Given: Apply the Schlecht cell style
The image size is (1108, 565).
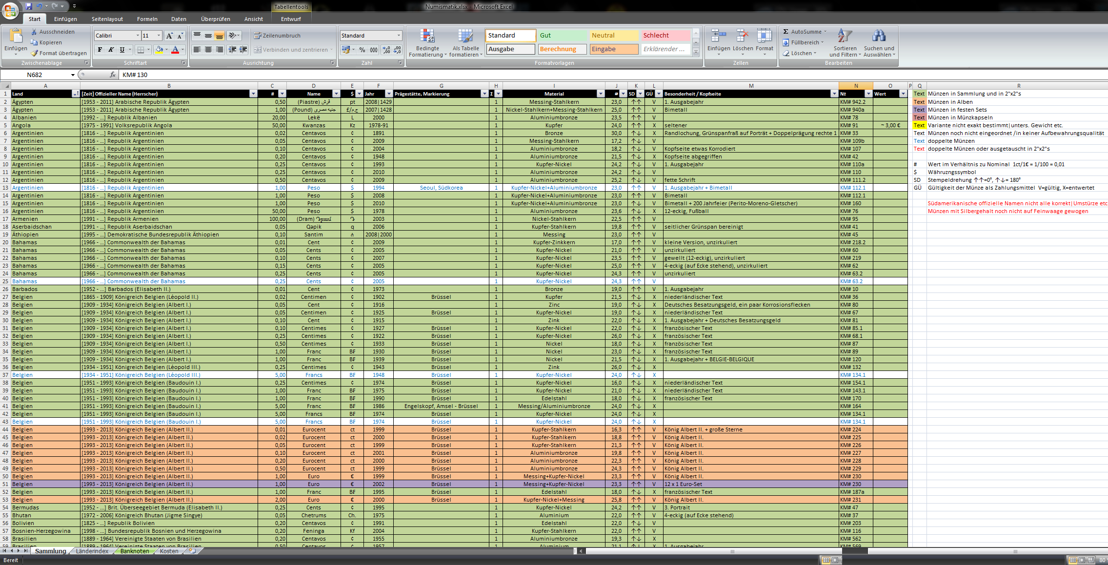Looking at the screenshot, I should click(x=665, y=35).
